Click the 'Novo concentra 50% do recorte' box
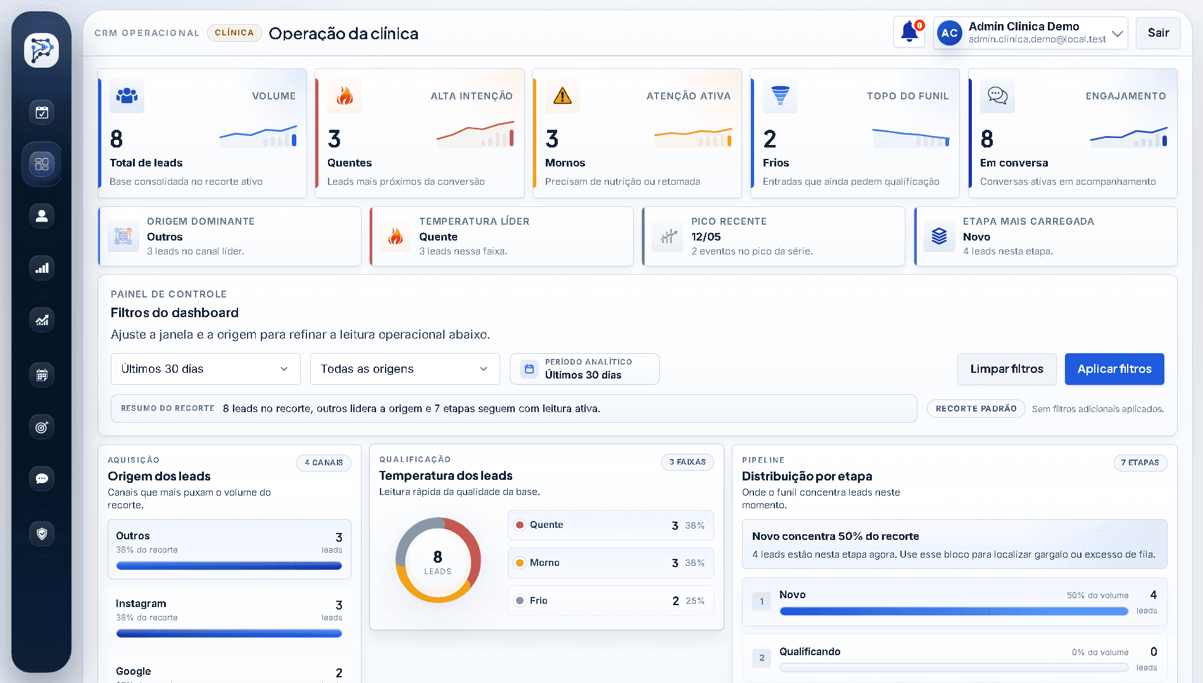1203x683 pixels. click(955, 544)
